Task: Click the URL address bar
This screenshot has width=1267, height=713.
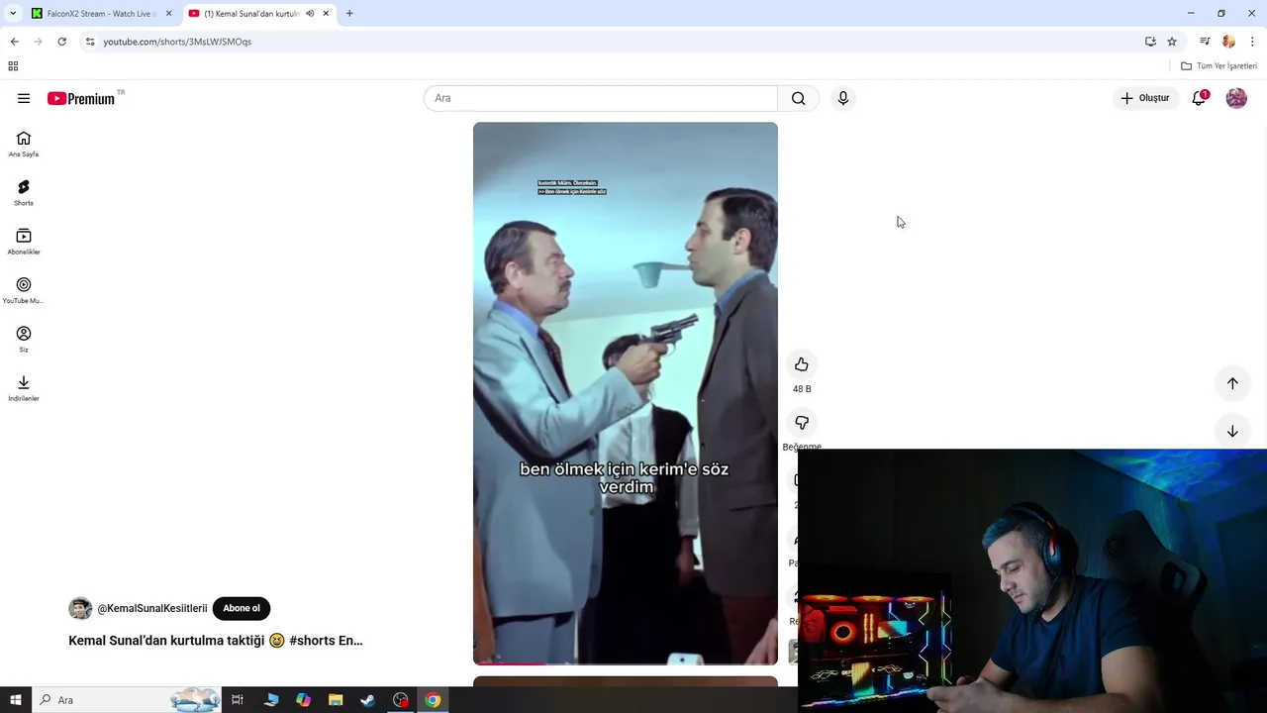Action: pos(614,42)
